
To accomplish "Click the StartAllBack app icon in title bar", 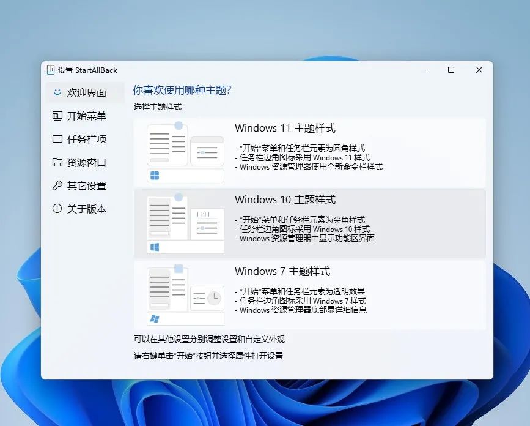I will click(x=51, y=70).
